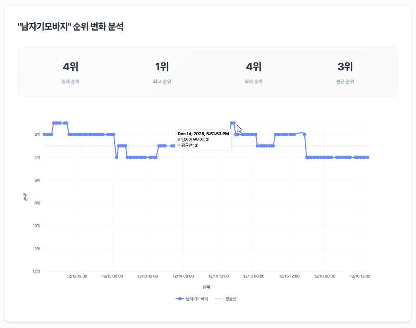Viewport: 416px width, 328px height.
Task: Click the 최저 순위 label
Action: pyautogui.click(x=253, y=81)
